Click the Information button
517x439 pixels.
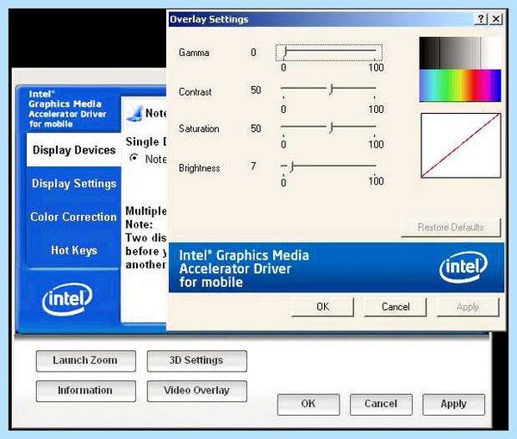pos(85,391)
